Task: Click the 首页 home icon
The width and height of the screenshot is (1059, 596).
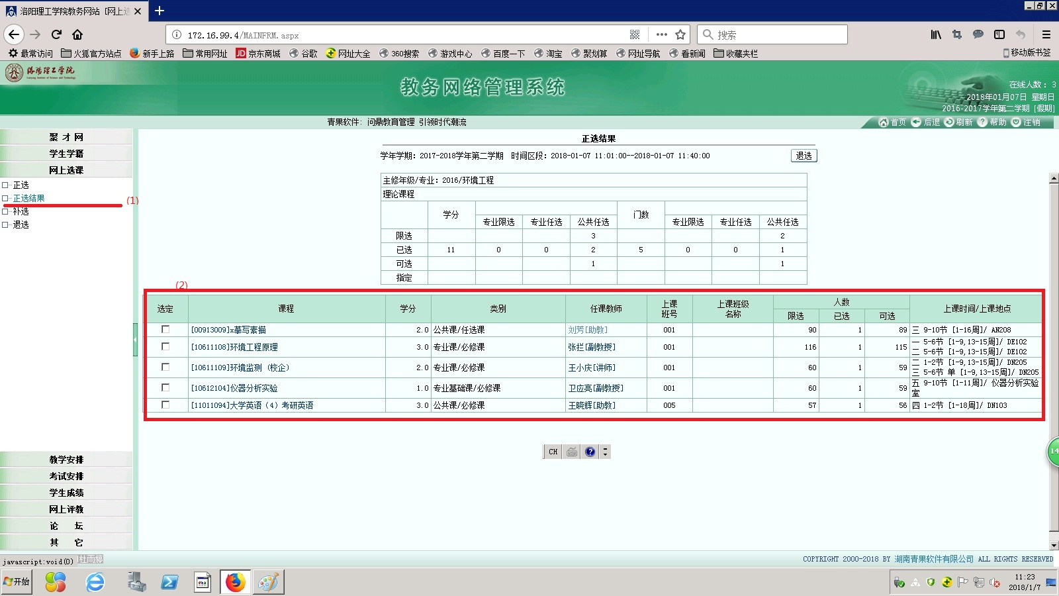Action: coord(883,122)
